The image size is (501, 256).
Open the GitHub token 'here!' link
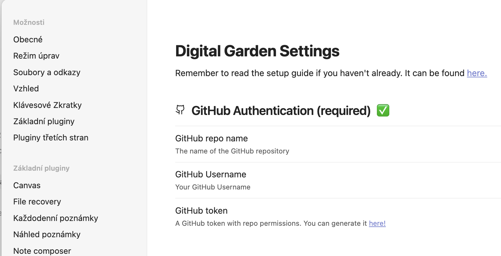(x=377, y=224)
